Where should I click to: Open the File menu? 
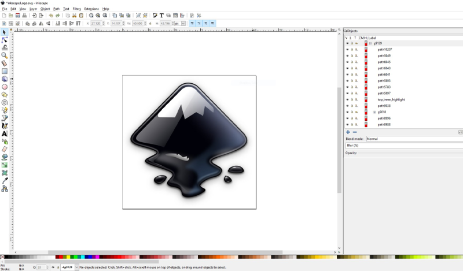5,9
